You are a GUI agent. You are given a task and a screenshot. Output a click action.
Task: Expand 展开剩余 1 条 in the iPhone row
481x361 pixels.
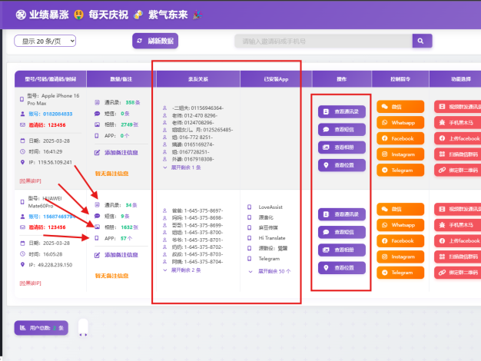pyautogui.click(x=183, y=167)
